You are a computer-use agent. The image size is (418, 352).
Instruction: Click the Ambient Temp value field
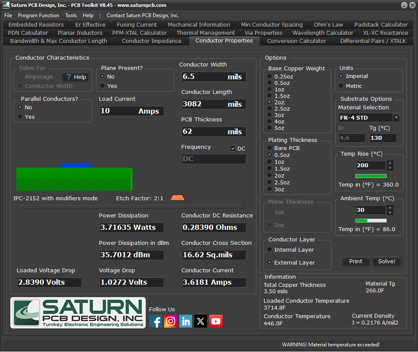coord(371,210)
